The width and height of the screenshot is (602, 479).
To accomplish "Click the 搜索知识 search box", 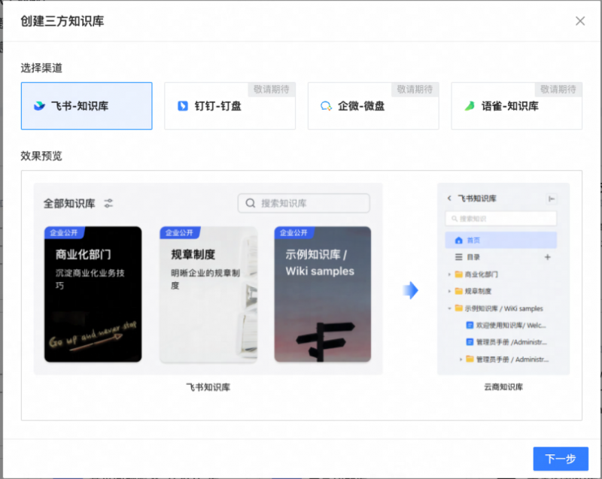I will pyautogui.click(x=500, y=219).
